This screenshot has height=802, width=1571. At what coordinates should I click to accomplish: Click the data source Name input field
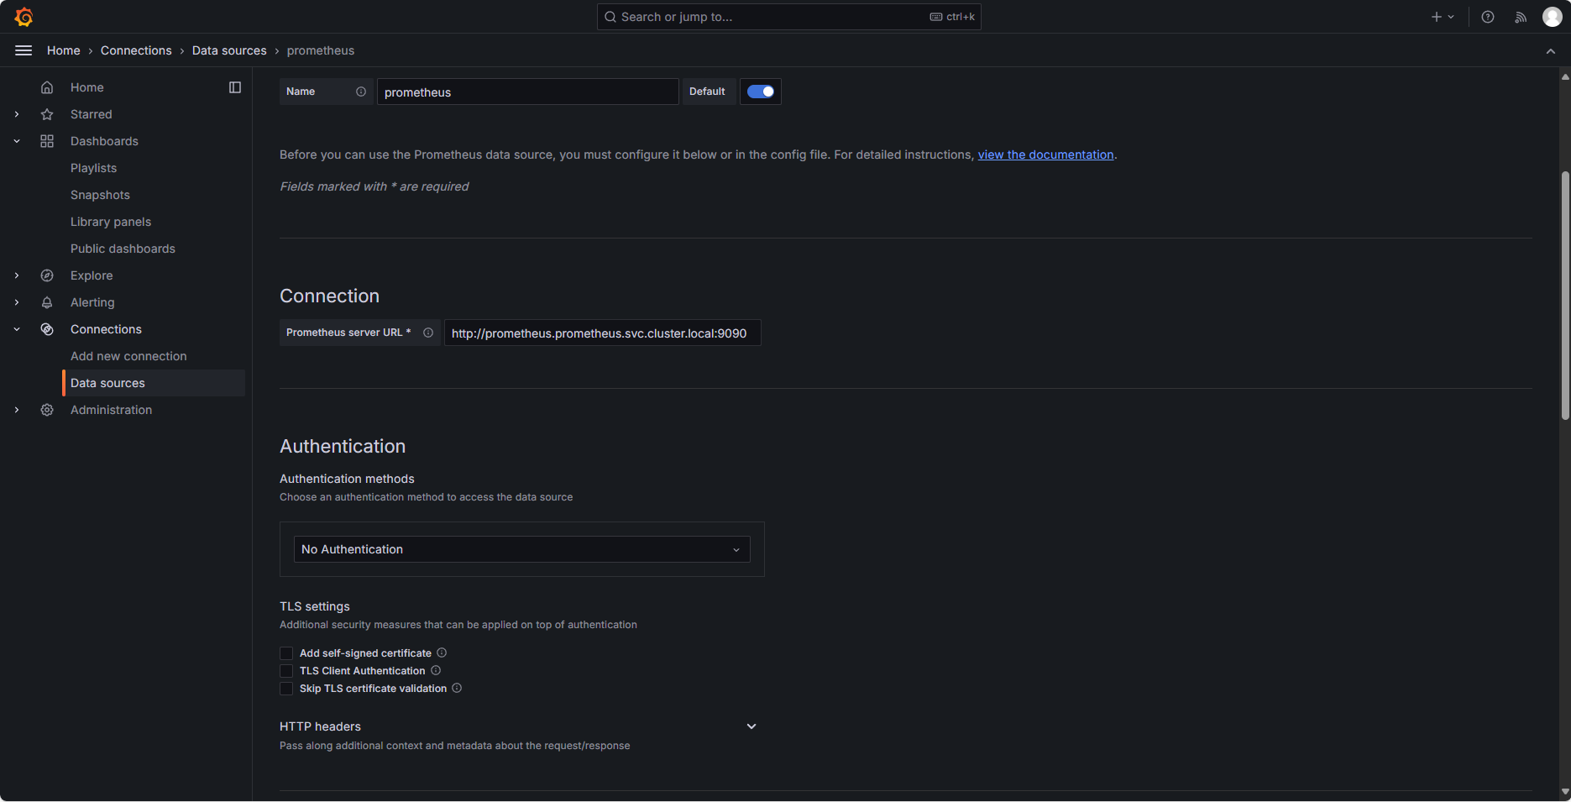[527, 92]
